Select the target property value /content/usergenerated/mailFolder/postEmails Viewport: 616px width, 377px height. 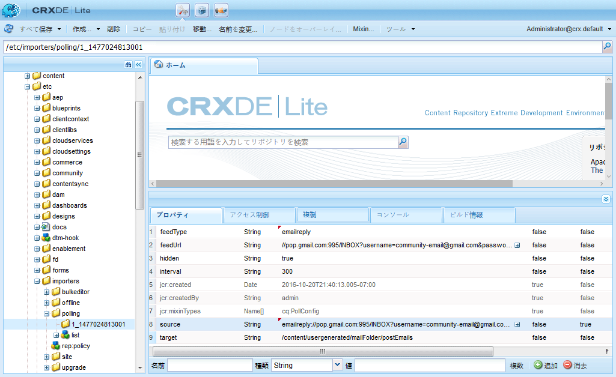point(347,337)
